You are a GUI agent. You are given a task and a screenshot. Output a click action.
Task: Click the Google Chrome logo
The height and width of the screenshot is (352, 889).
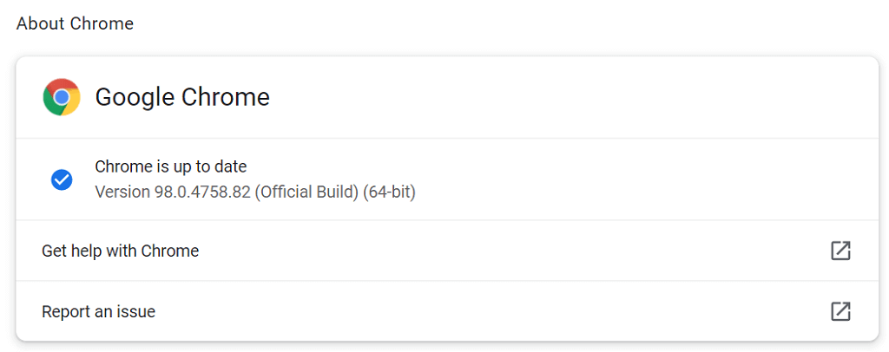tap(62, 97)
